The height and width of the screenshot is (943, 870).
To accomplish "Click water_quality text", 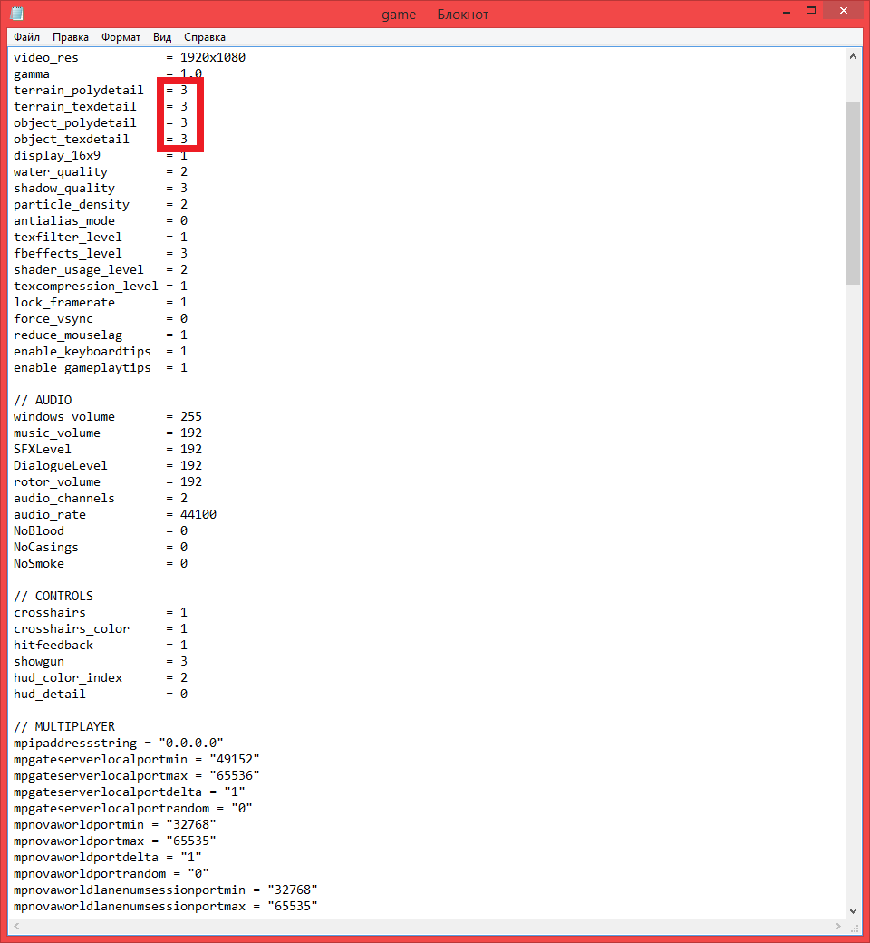I will pos(61,172).
